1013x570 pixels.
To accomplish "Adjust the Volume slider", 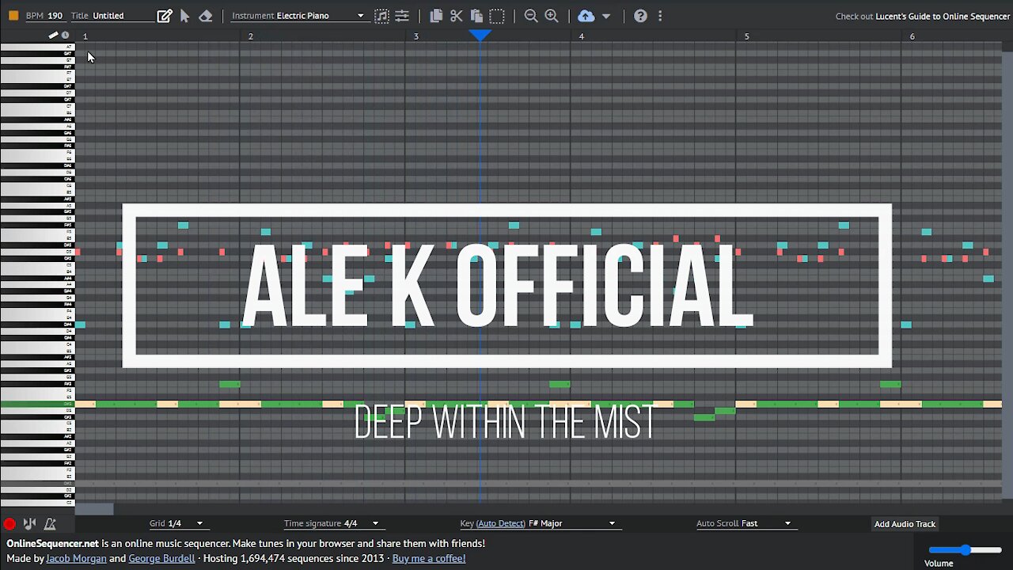I will click(x=966, y=549).
